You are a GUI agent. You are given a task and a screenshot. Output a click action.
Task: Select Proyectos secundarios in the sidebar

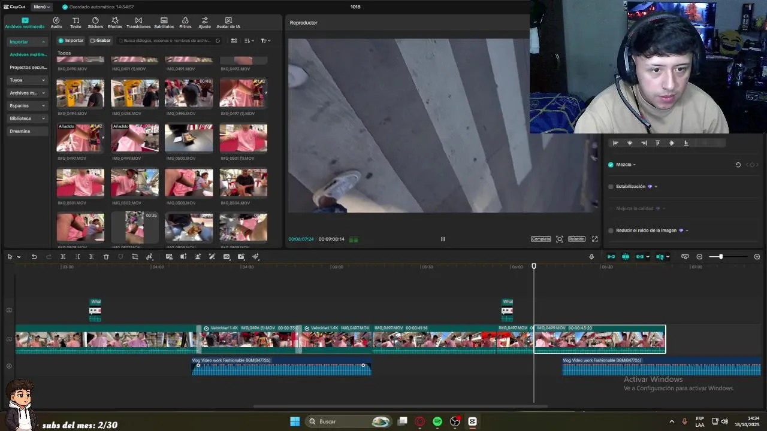tap(28, 67)
